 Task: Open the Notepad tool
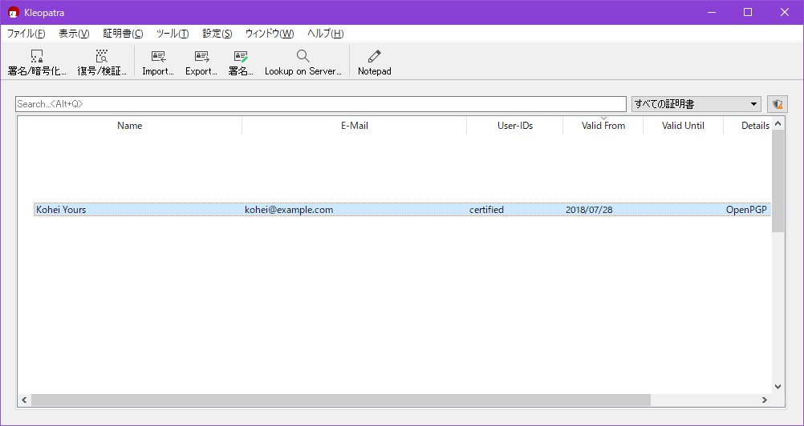(374, 57)
